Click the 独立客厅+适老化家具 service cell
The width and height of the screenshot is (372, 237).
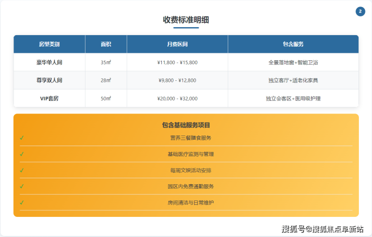tap(293, 80)
